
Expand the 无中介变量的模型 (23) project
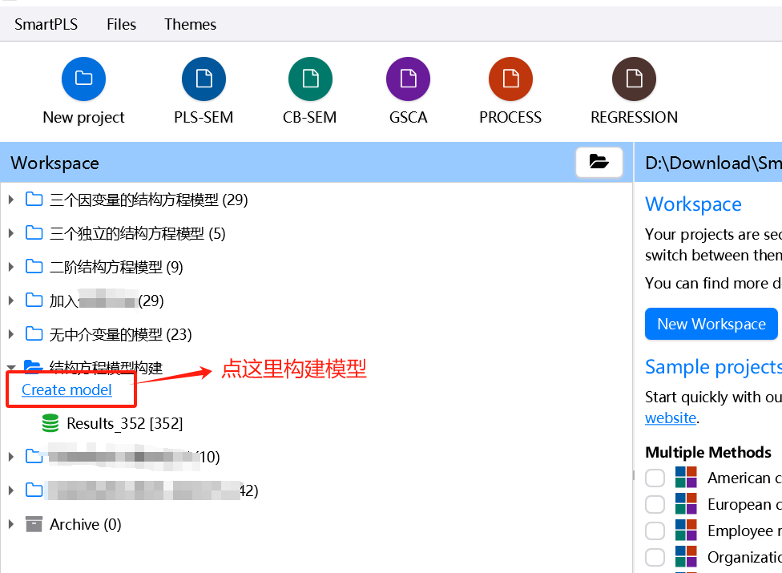click(x=11, y=333)
